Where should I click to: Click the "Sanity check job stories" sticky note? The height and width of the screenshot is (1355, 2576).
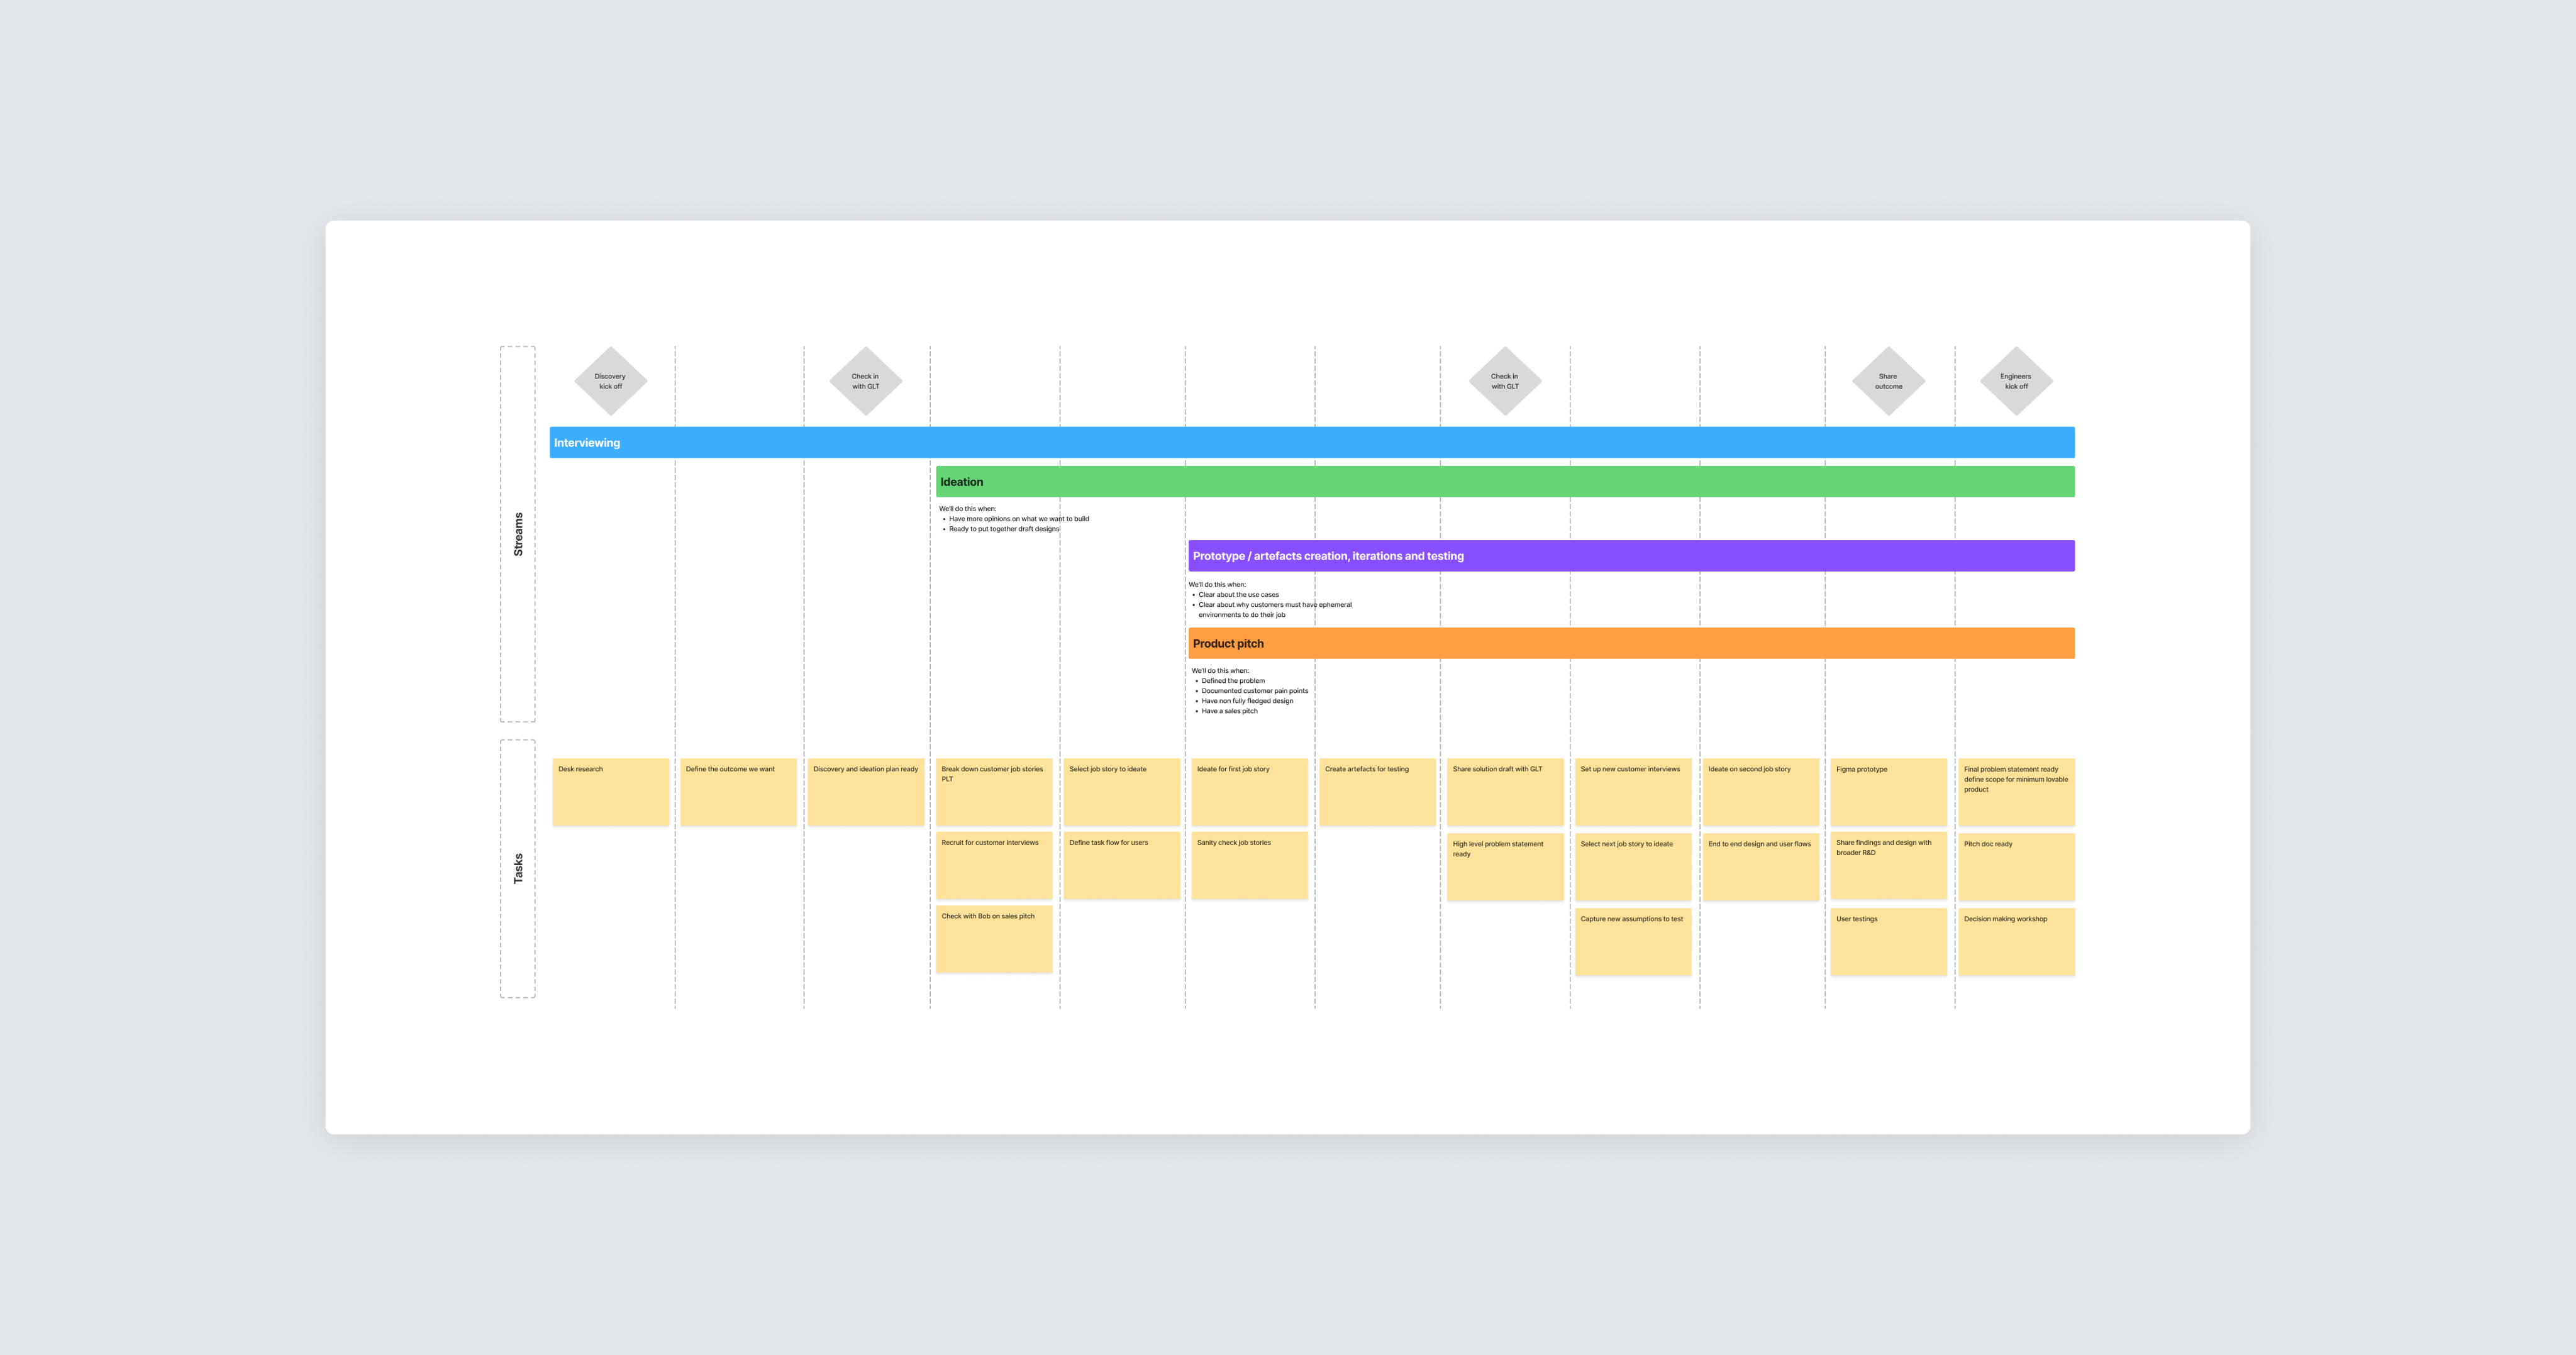[x=1249, y=866]
